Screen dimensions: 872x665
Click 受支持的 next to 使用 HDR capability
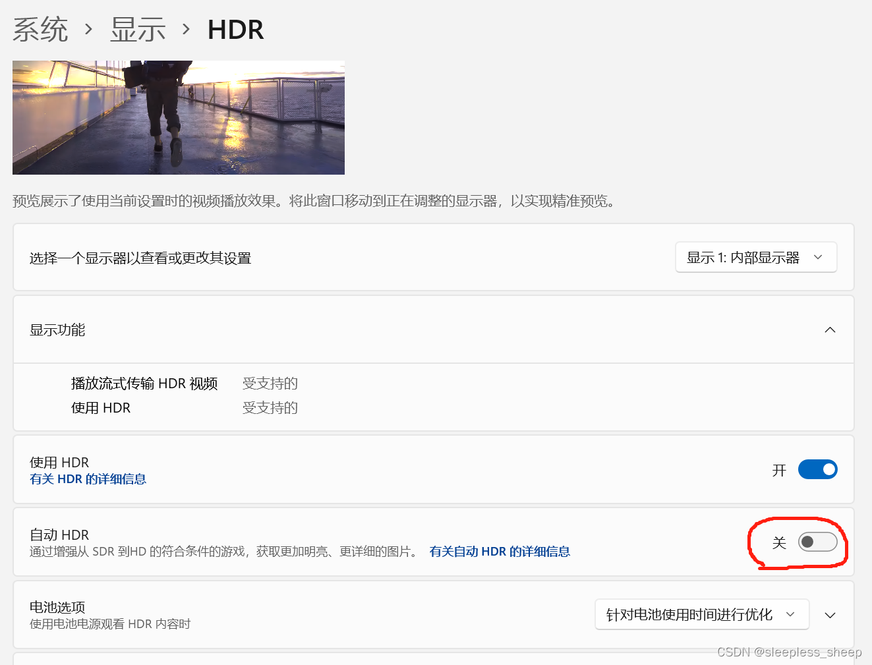(270, 408)
